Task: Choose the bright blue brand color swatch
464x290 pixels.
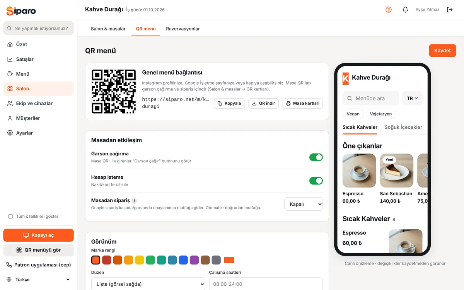Action: click(x=183, y=260)
